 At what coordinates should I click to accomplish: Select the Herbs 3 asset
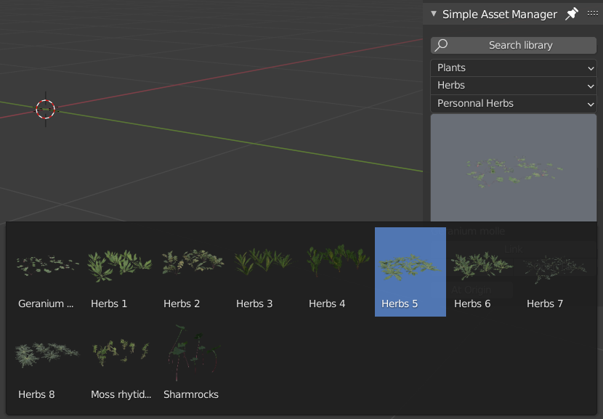265,272
